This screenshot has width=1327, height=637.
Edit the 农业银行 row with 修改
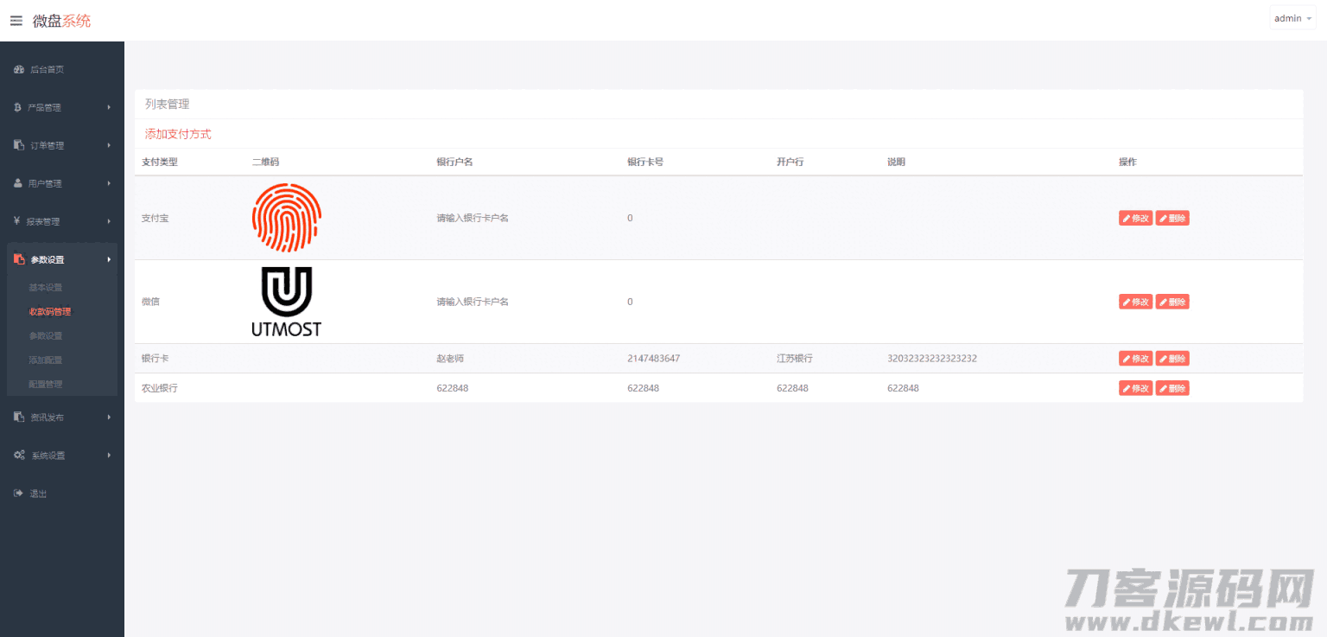[x=1135, y=388]
